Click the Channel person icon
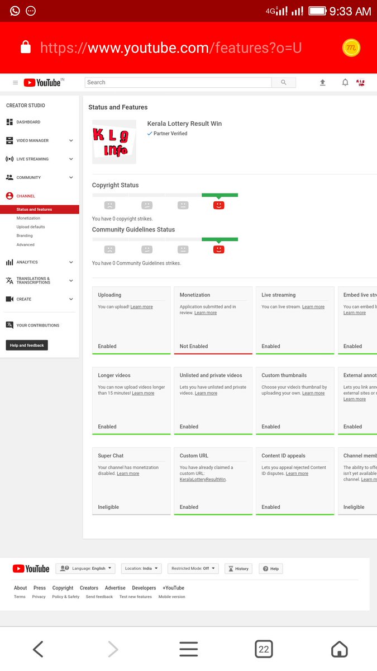Viewport: 377px width, 671px height. (9, 196)
